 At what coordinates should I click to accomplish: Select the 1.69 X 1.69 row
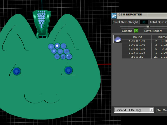pyautogui.click(x=145, y=41)
